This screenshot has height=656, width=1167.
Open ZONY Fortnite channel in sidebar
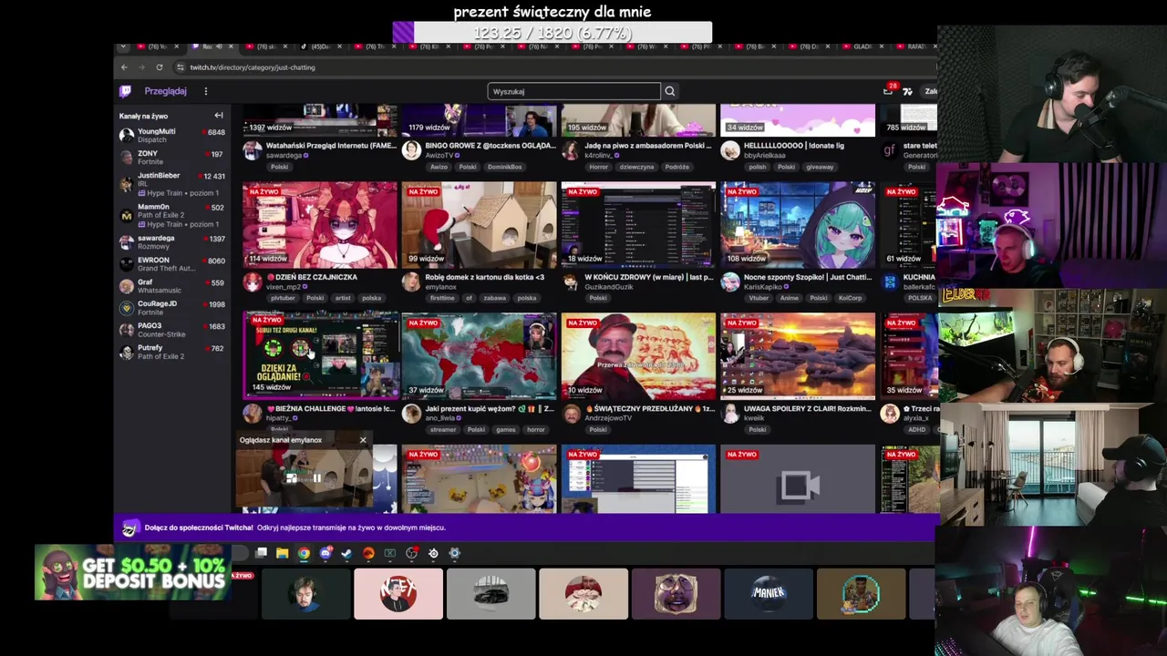pyautogui.click(x=171, y=158)
